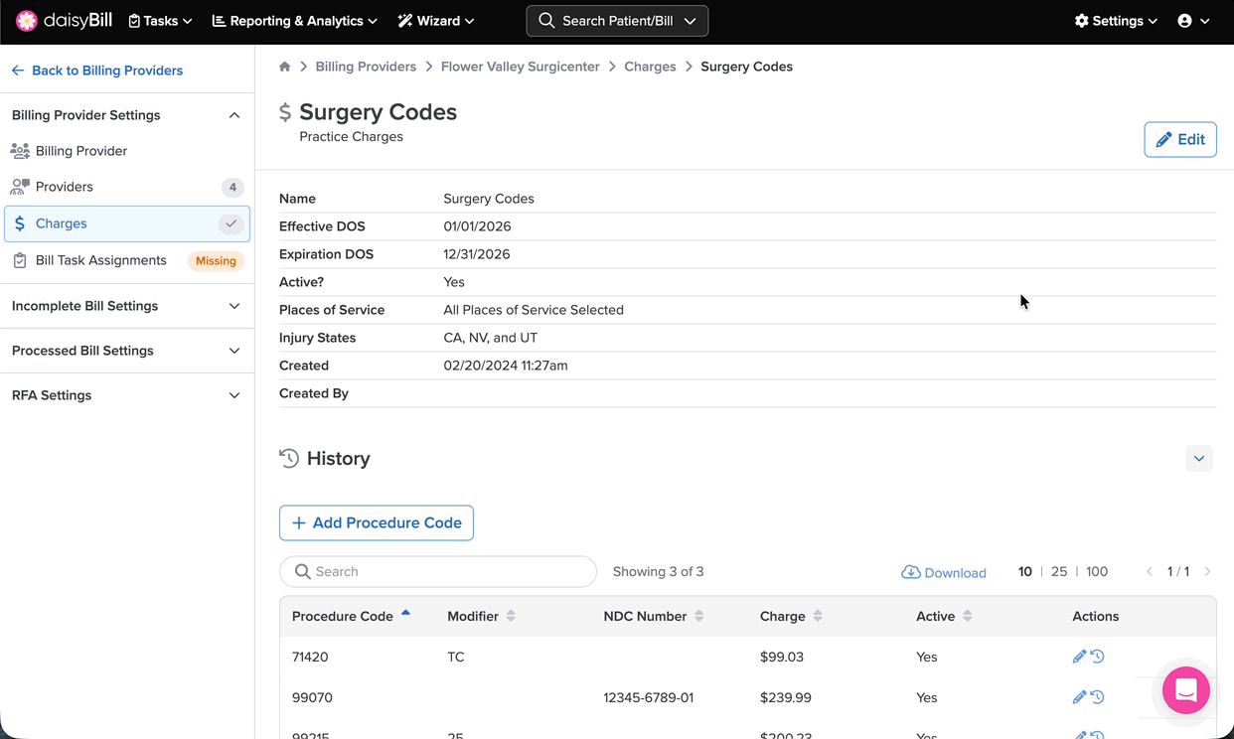Click the home icon in breadcrumb

click(285, 67)
